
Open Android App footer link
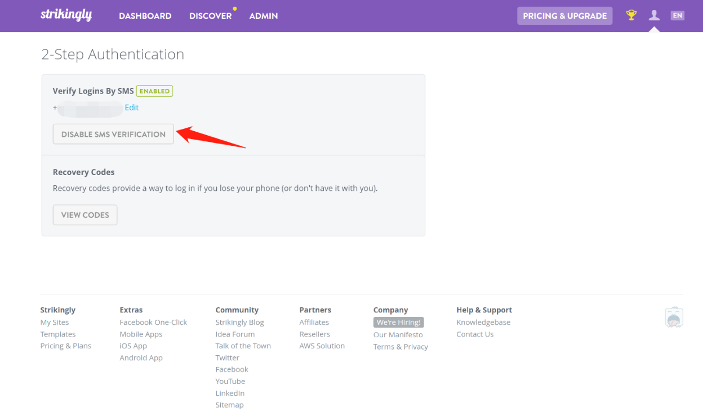pyautogui.click(x=141, y=358)
